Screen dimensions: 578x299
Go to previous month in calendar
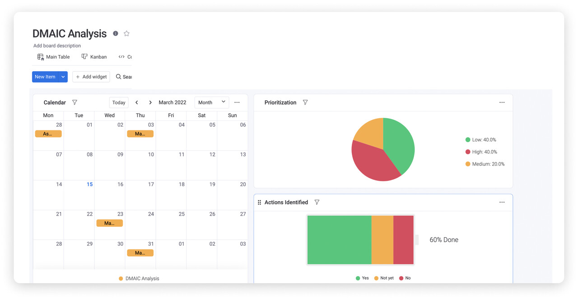[x=137, y=102]
